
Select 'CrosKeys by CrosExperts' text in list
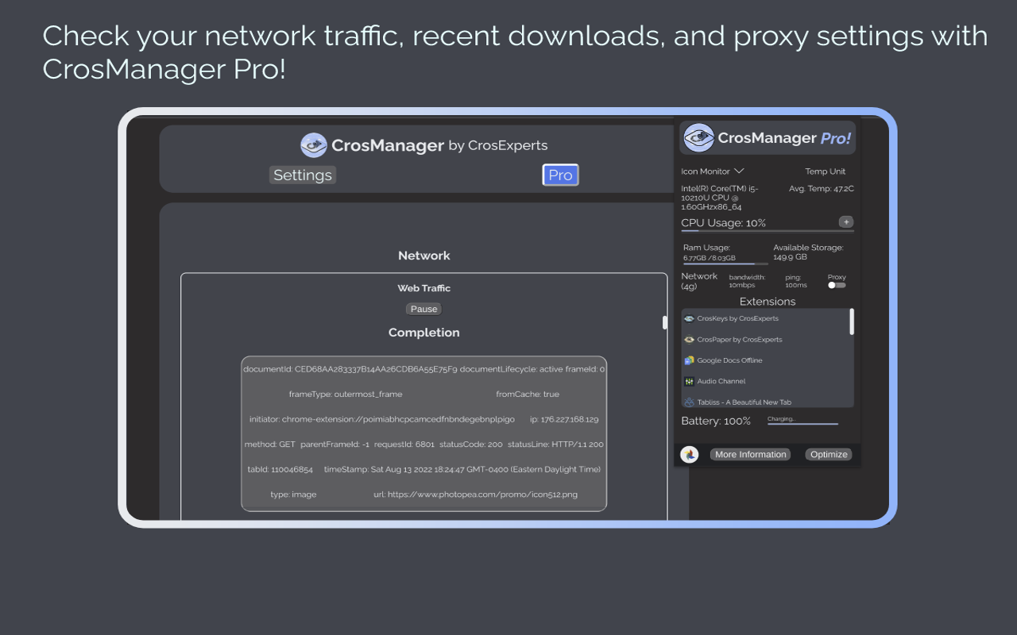point(737,318)
